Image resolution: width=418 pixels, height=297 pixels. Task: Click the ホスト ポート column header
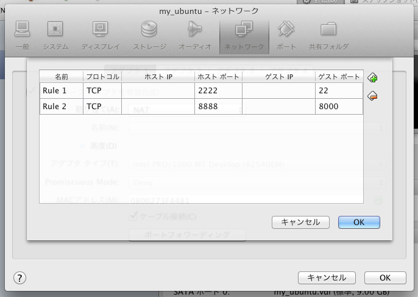coord(218,77)
